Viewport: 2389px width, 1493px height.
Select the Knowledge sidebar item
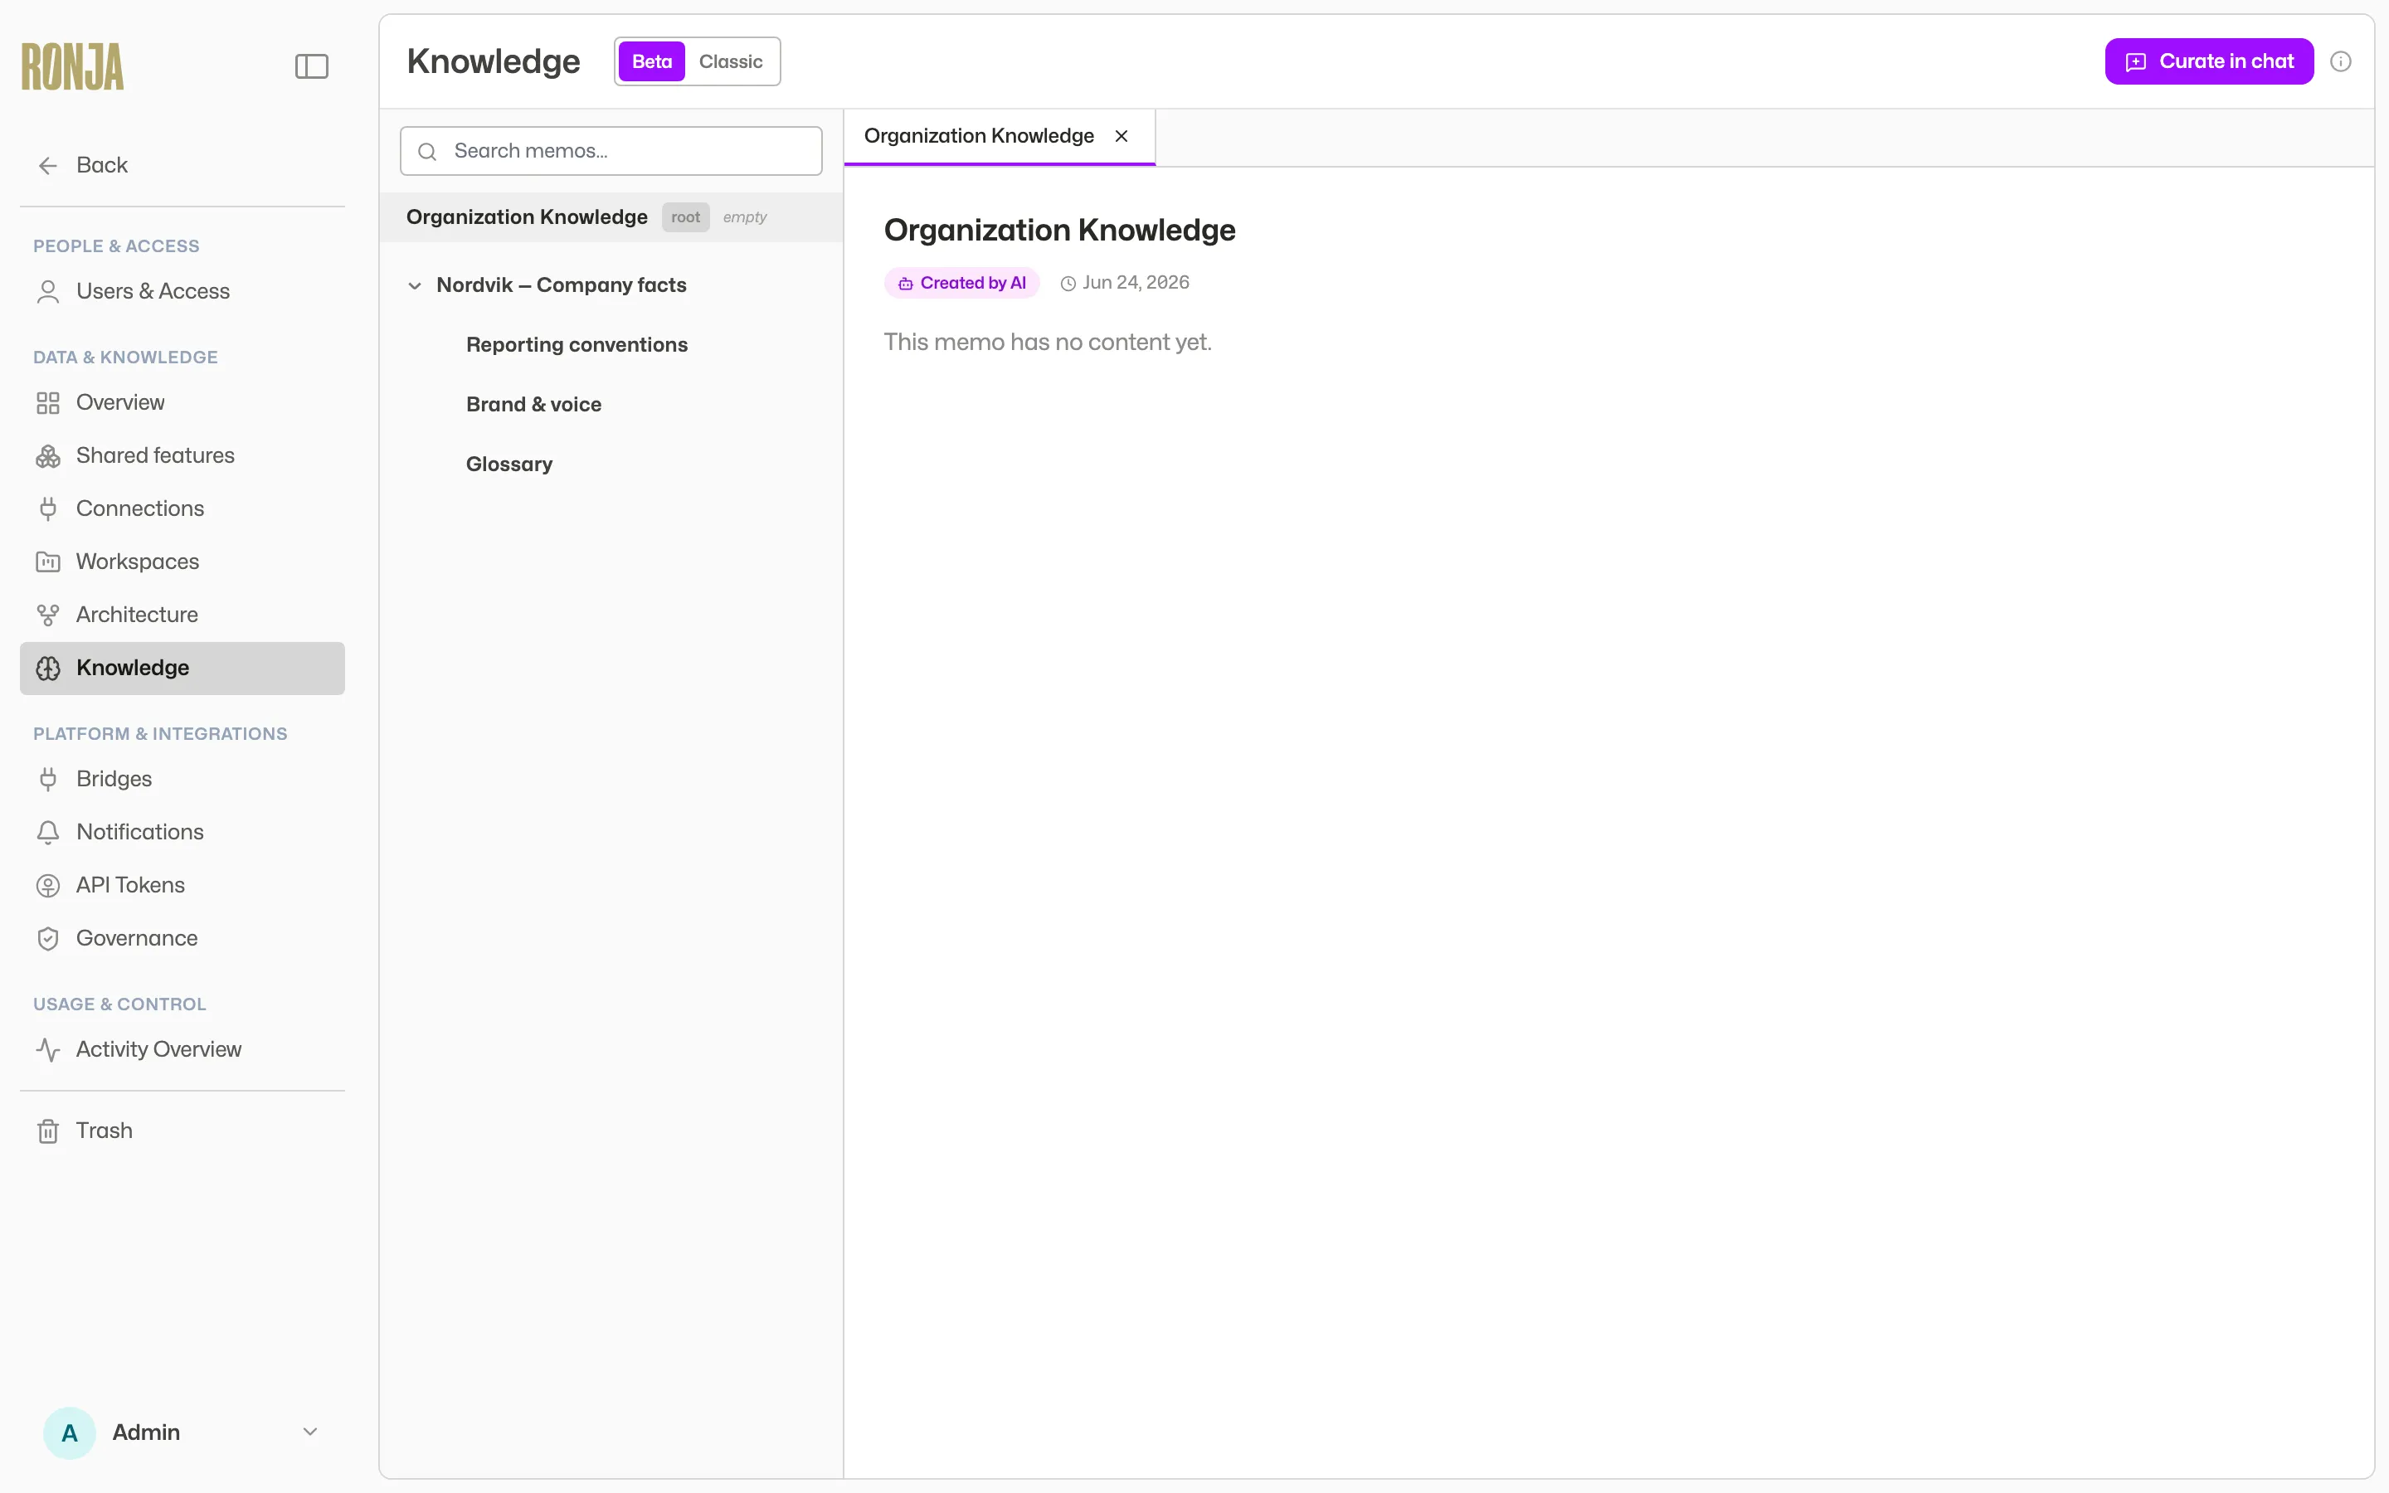pos(182,669)
